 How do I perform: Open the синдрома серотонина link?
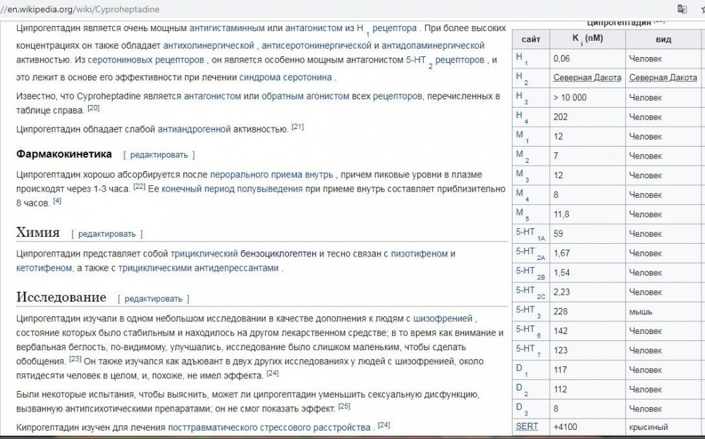(286, 77)
